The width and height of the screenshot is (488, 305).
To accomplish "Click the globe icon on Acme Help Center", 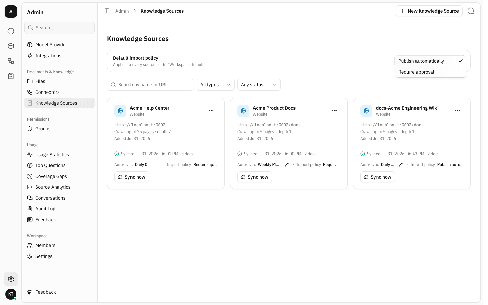I will [x=120, y=111].
